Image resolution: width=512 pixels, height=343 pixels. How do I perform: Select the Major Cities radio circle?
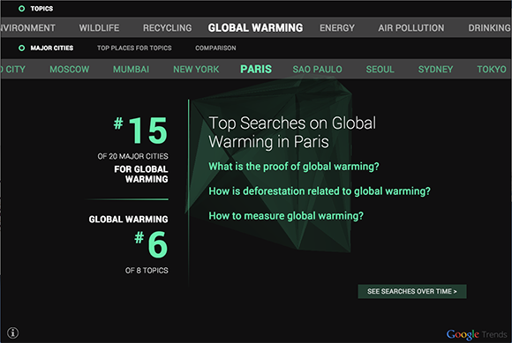pos(21,48)
